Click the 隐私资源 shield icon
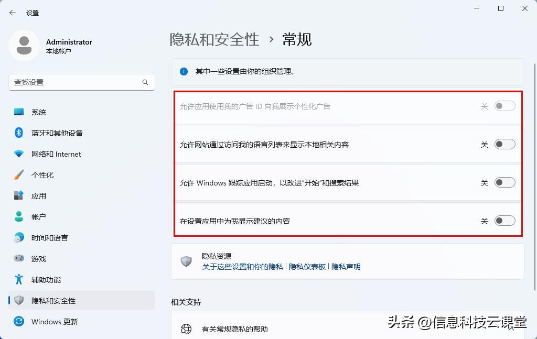 pyautogui.click(x=186, y=261)
